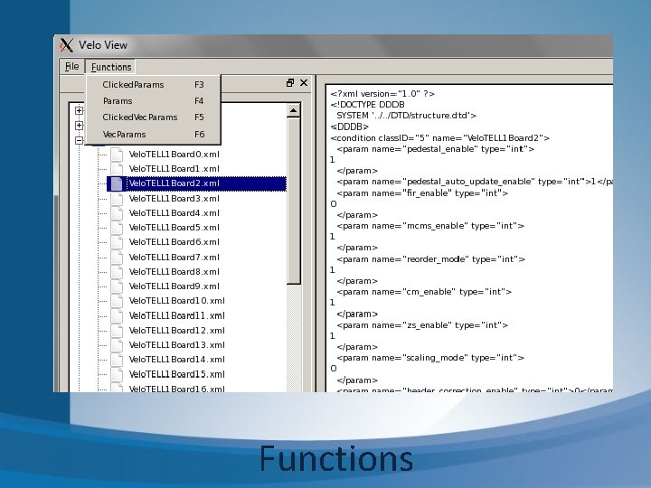Click file icon of VeloTELL1Board14.xml
Image resolution: width=651 pixels, height=488 pixels.
[117, 360]
